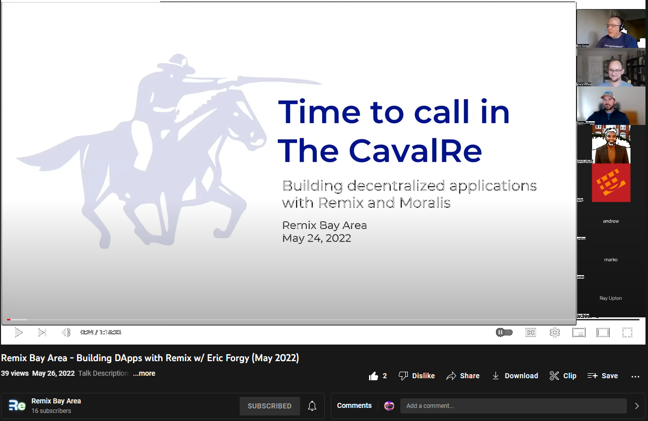
Task: Switch to the miniplayer
Action: point(579,332)
